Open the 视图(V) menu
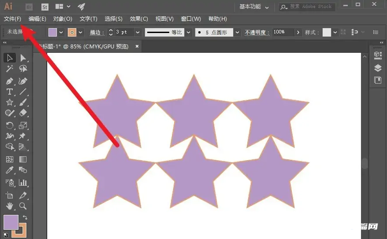 [164, 19]
